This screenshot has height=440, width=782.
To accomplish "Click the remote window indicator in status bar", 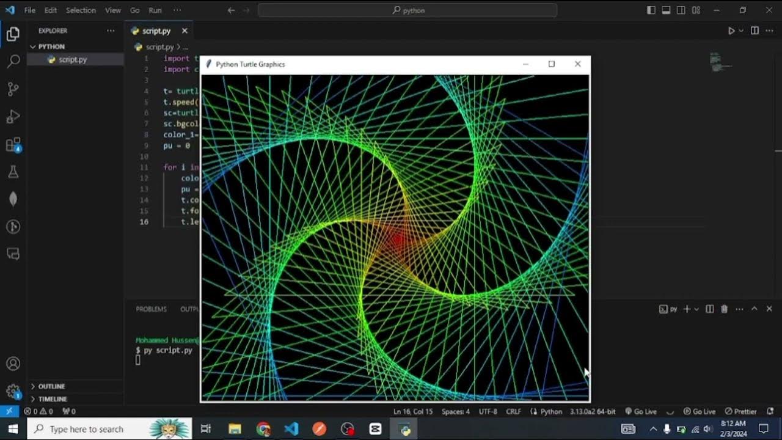I will (9, 411).
